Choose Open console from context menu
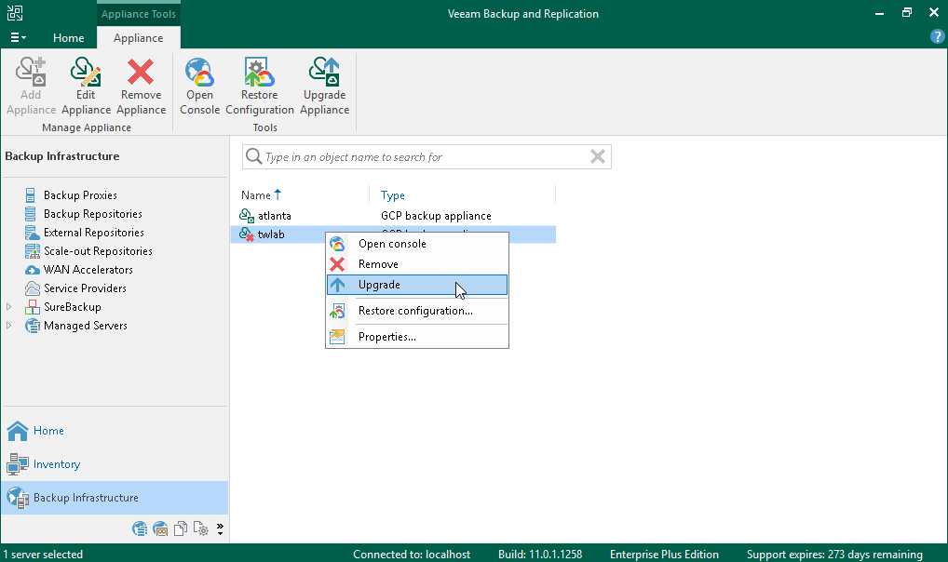Viewport: 948px width, 562px height. pyautogui.click(x=417, y=244)
